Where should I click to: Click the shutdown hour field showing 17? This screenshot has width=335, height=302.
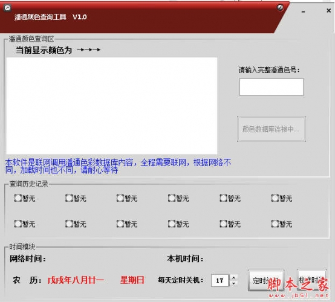[x=220, y=280]
